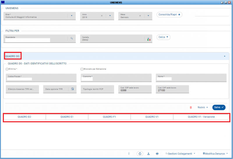Click the refresh circular arrow icon

(x=140, y=154)
